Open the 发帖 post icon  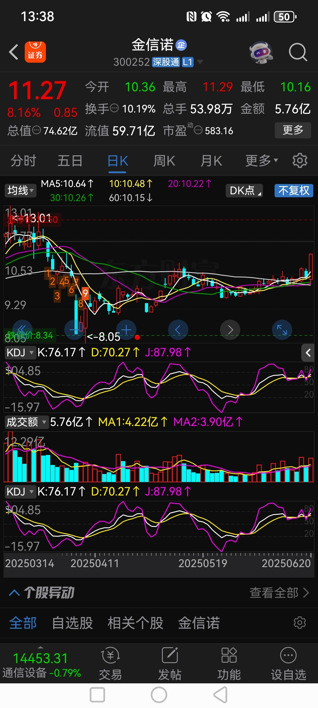point(170,663)
